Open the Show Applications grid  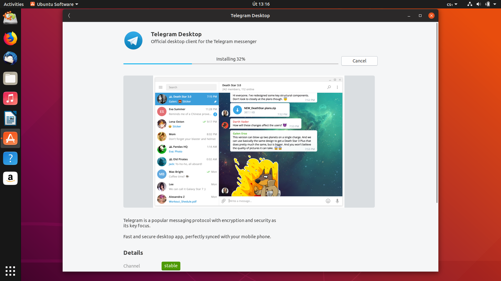(10, 271)
